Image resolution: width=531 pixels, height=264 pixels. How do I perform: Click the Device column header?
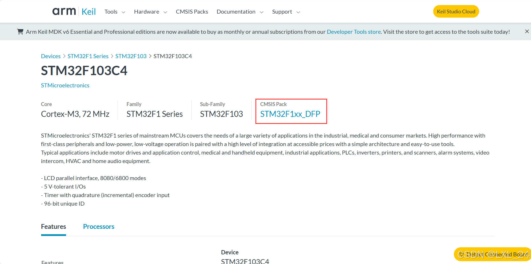point(230,252)
